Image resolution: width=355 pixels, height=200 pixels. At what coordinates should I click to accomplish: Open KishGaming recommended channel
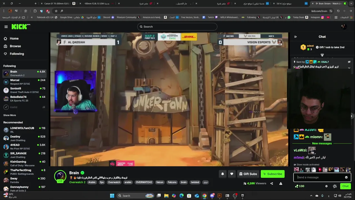coord(24,163)
